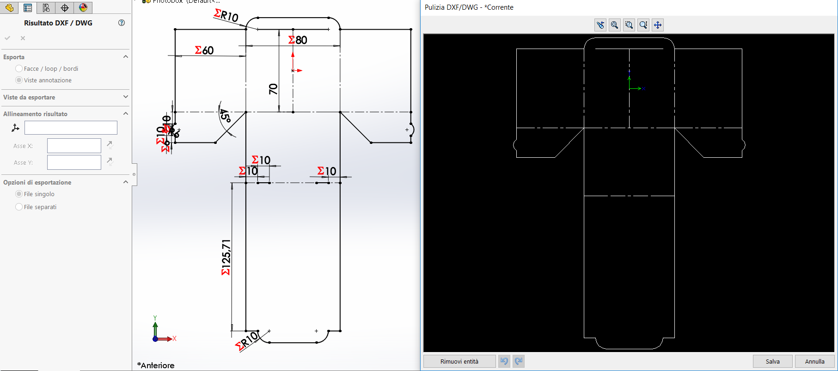Click the alignment origin input field

click(71, 128)
